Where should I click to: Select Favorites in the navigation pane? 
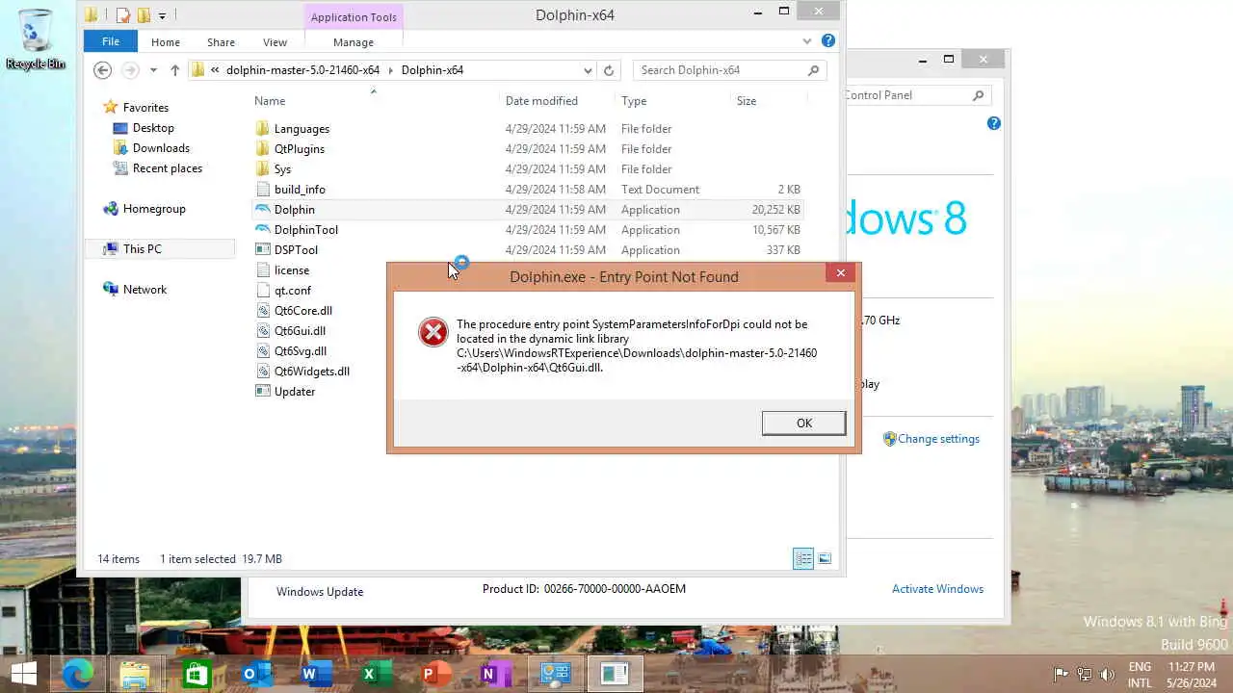(145, 108)
